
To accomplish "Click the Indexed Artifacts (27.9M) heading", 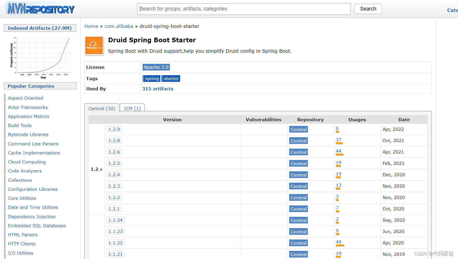I will pos(40,28).
